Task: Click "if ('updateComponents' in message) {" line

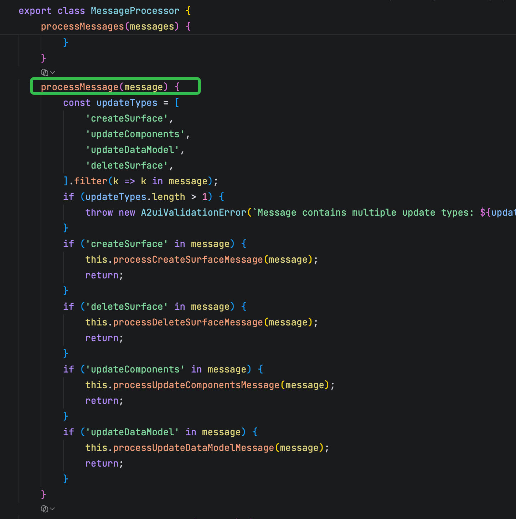Action: click(x=163, y=369)
